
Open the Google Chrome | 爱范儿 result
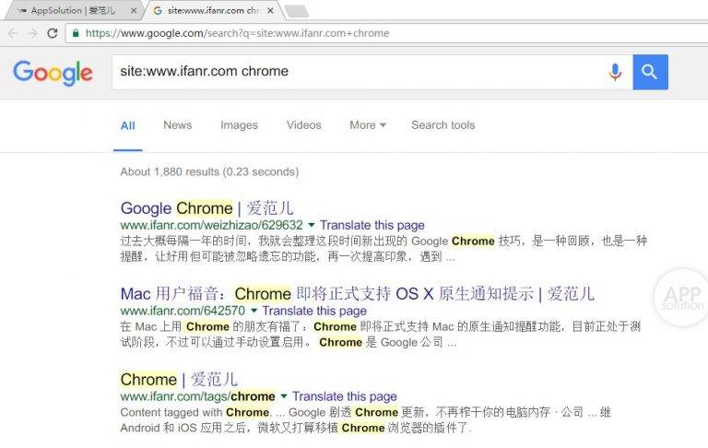click(x=206, y=208)
